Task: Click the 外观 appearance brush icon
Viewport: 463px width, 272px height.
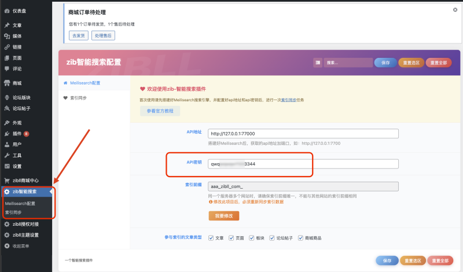Action: click(7, 123)
